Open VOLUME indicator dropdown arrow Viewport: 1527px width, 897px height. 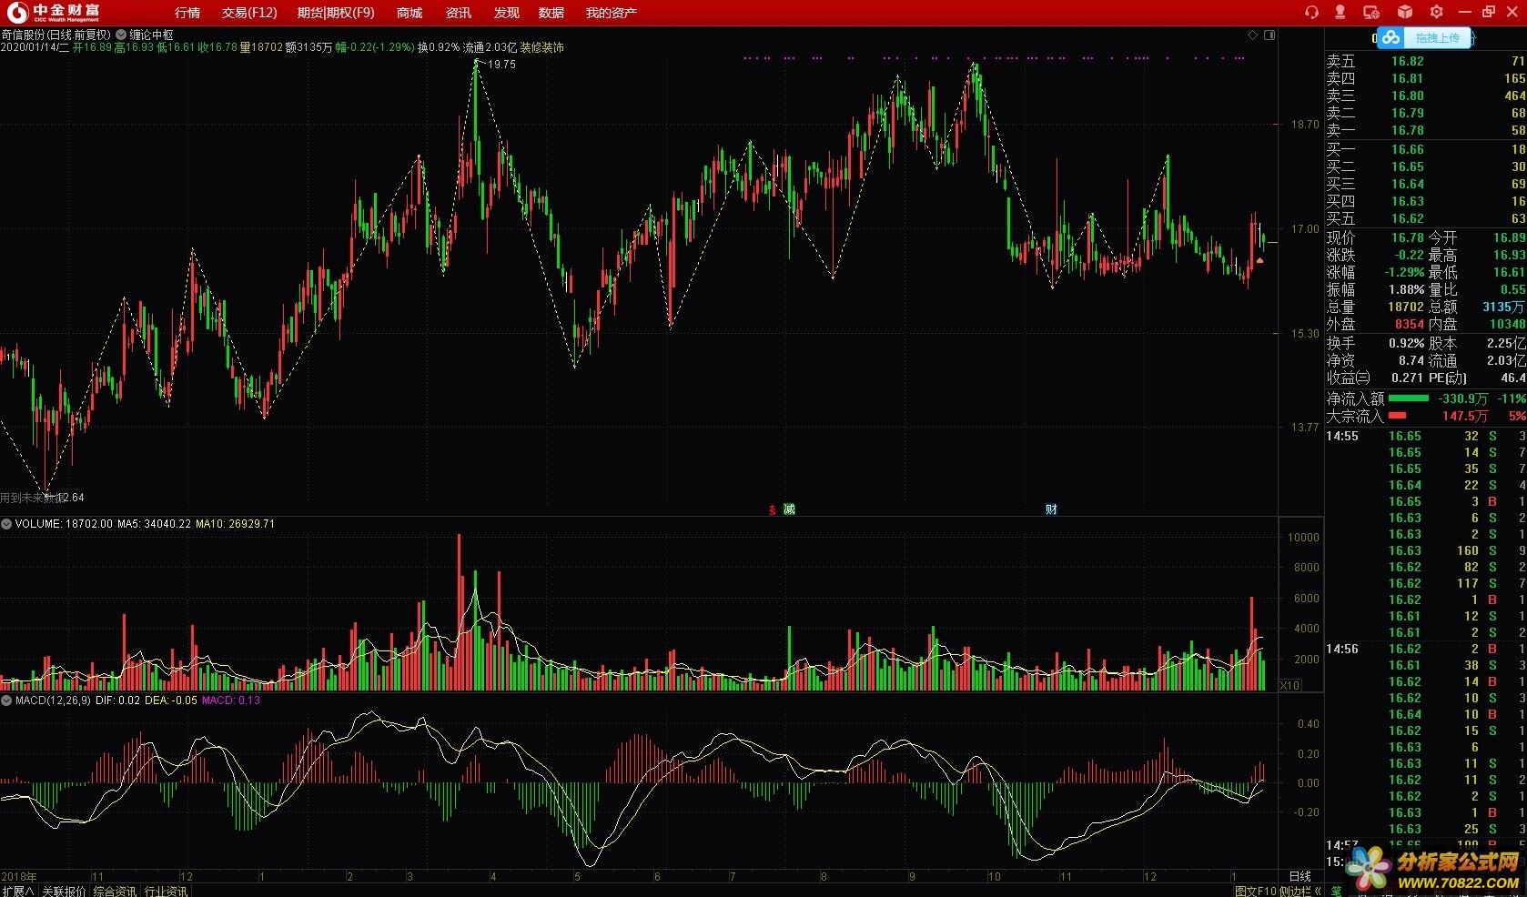tap(6, 524)
